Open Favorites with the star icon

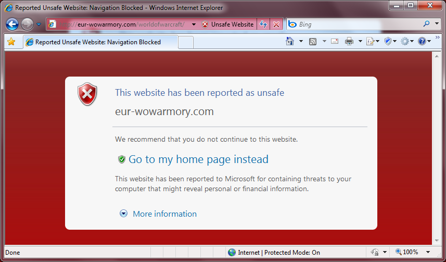(x=11, y=42)
